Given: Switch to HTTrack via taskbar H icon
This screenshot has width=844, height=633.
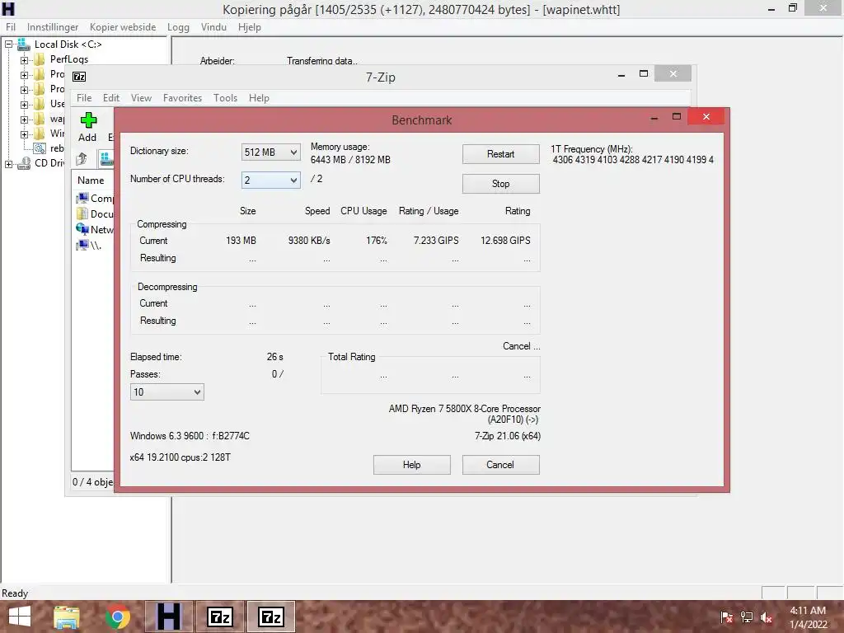Looking at the screenshot, I should [168, 617].
